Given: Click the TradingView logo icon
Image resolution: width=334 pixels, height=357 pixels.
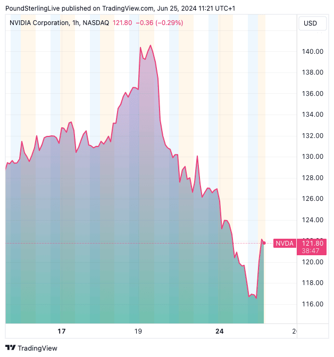Looking at the screenshot, I should click(11, 348).
